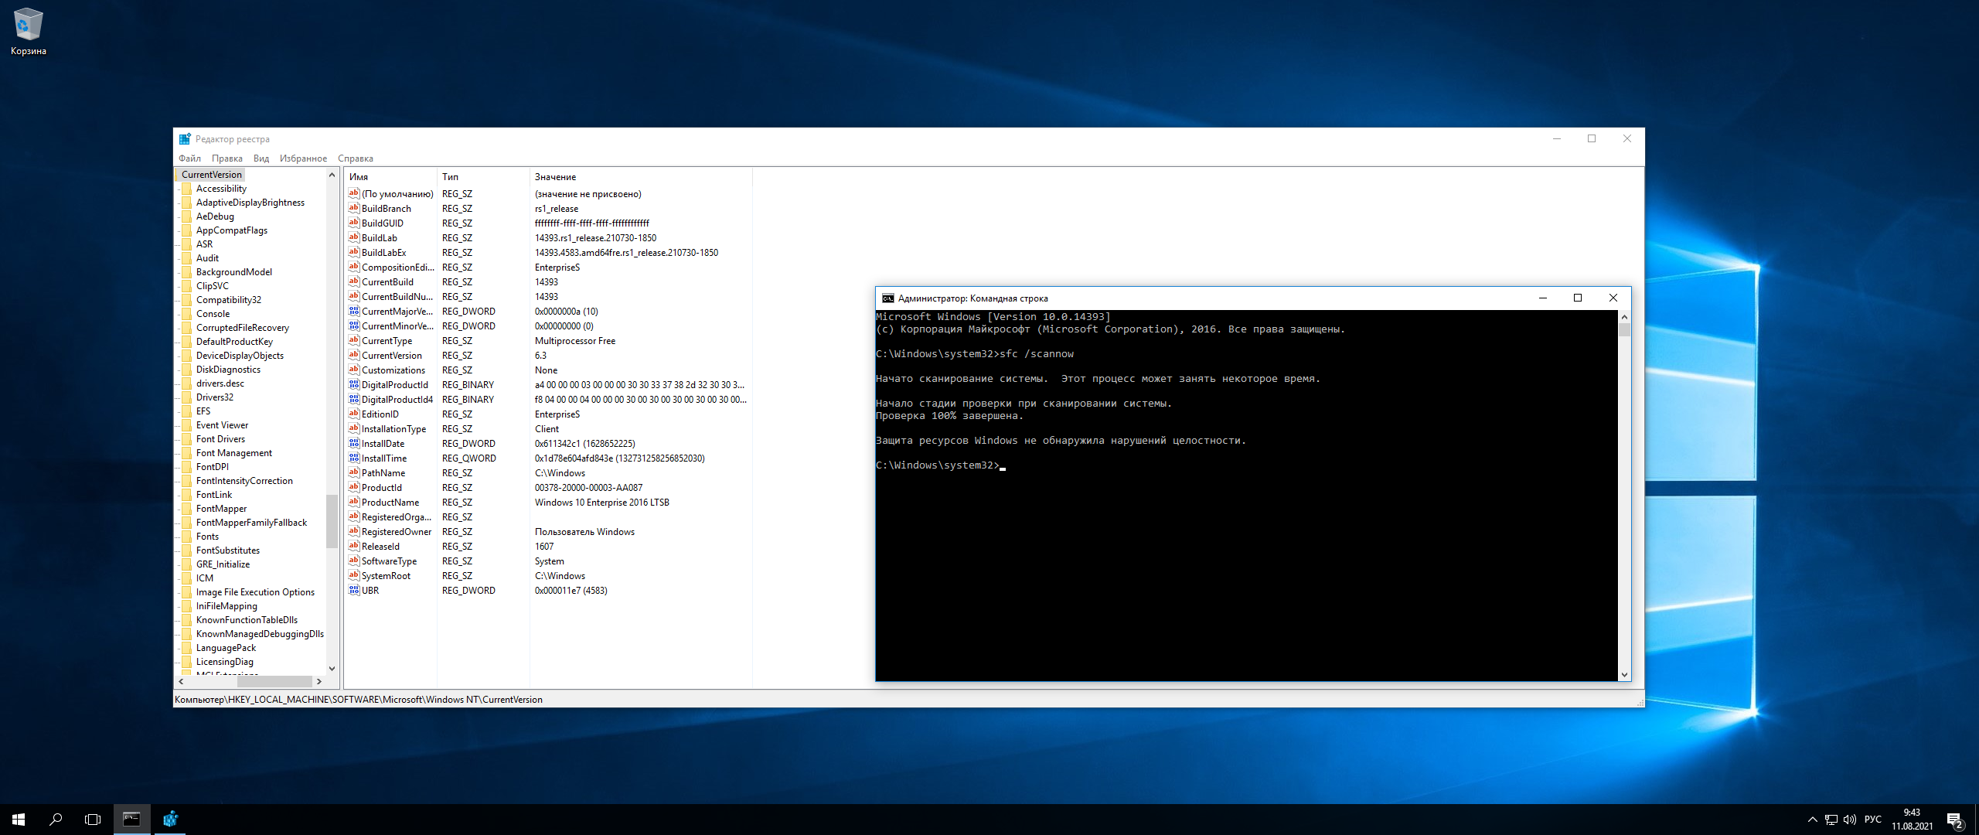
Task: Click the registry path status bar
Action: click(x=908, y=700)
